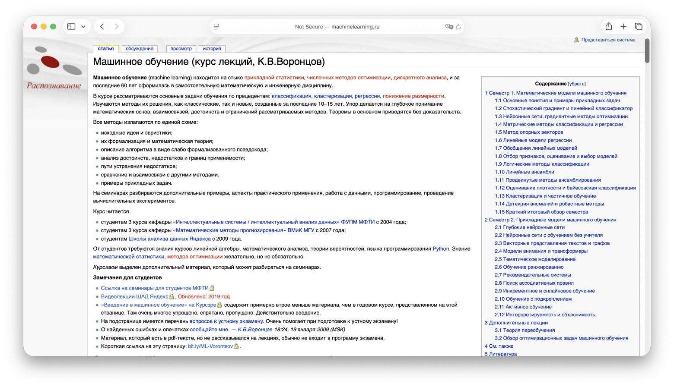
Task: Jump to section 1.5 Метод опорных векторов
Action: [529, 132]
